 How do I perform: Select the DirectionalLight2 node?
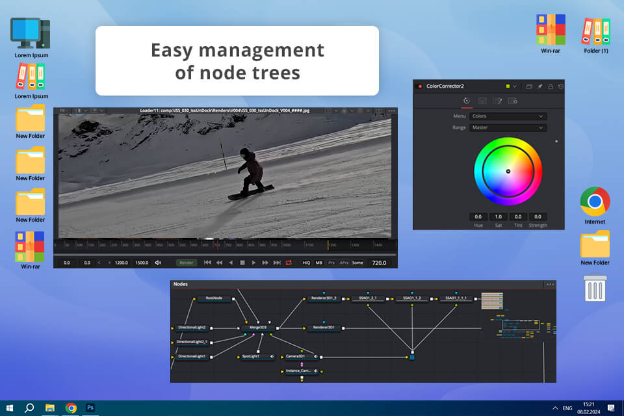click(192, 328)
